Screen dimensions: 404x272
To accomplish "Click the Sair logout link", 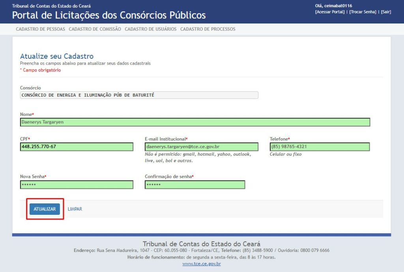I will [x=386, y=12].
